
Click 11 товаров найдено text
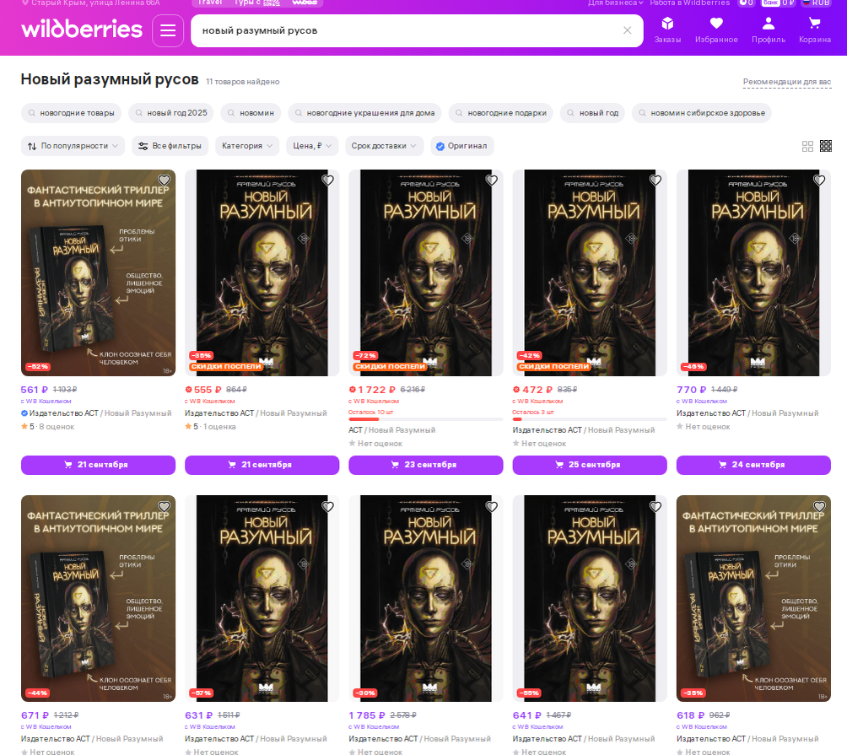coord(242,82)
